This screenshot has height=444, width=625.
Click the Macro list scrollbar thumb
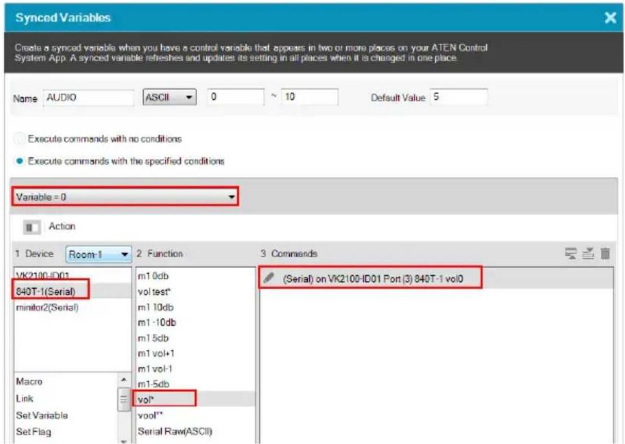point(124,399)
